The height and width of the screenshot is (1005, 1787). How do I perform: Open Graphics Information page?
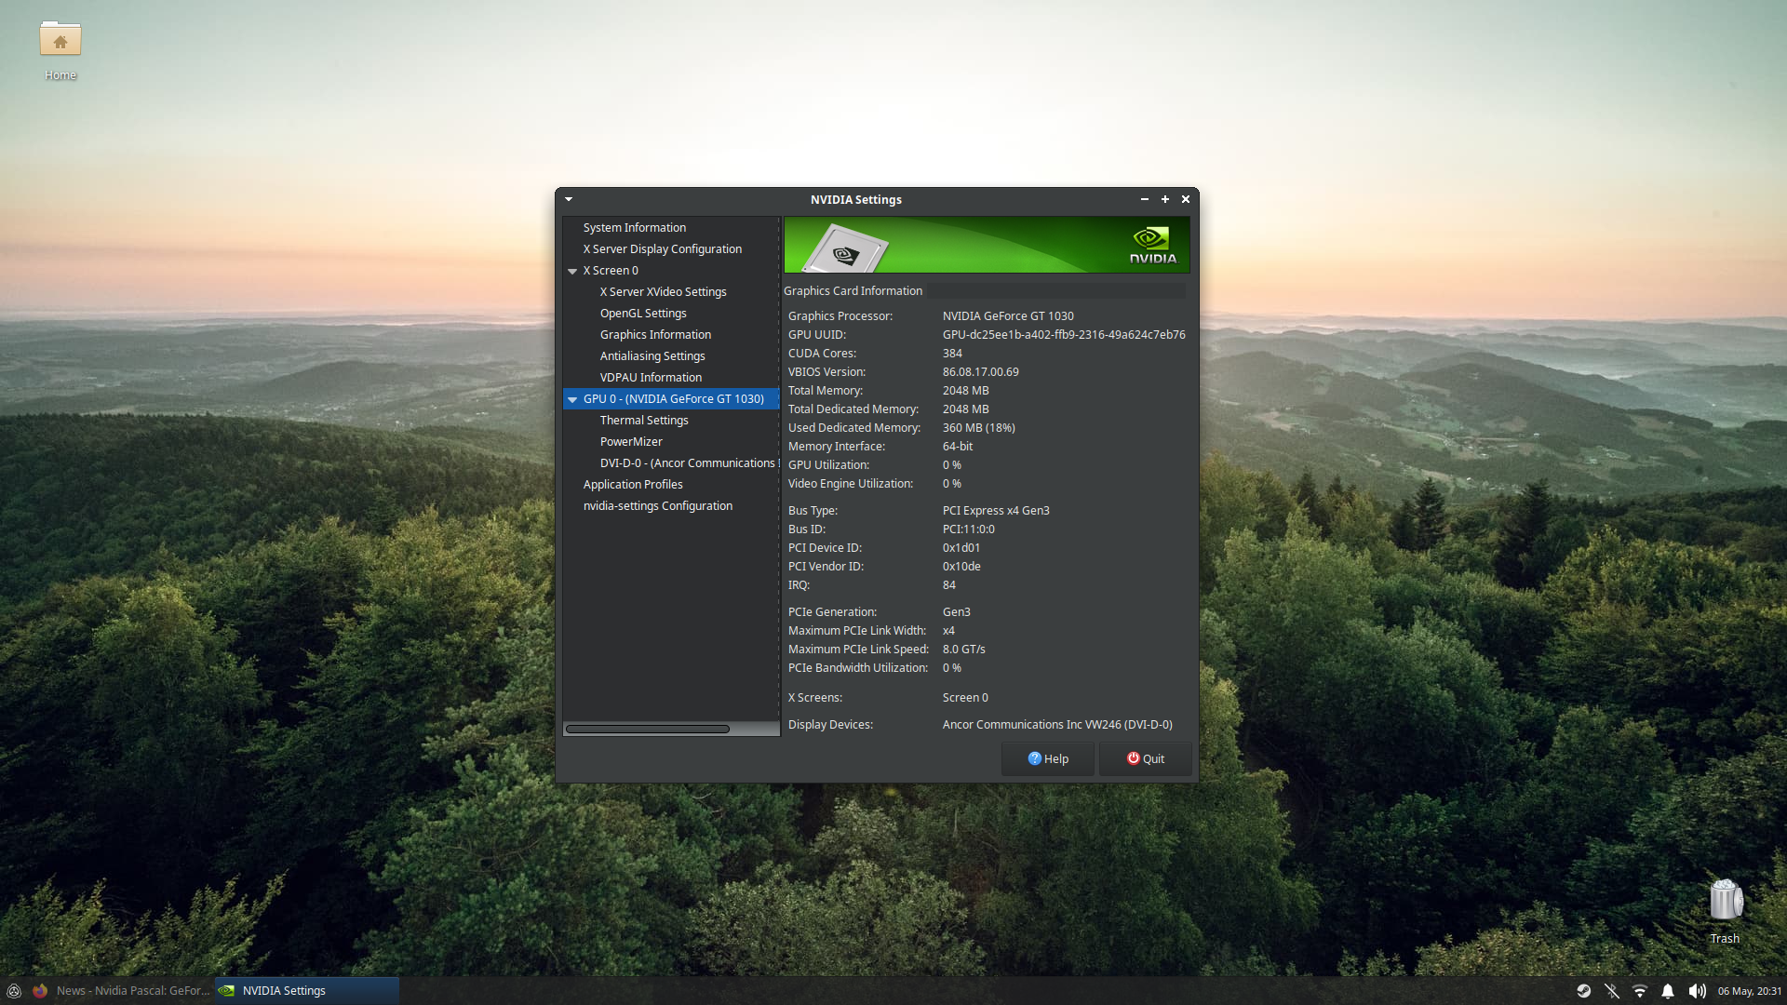pyautogui.click(x=655, y=335)
